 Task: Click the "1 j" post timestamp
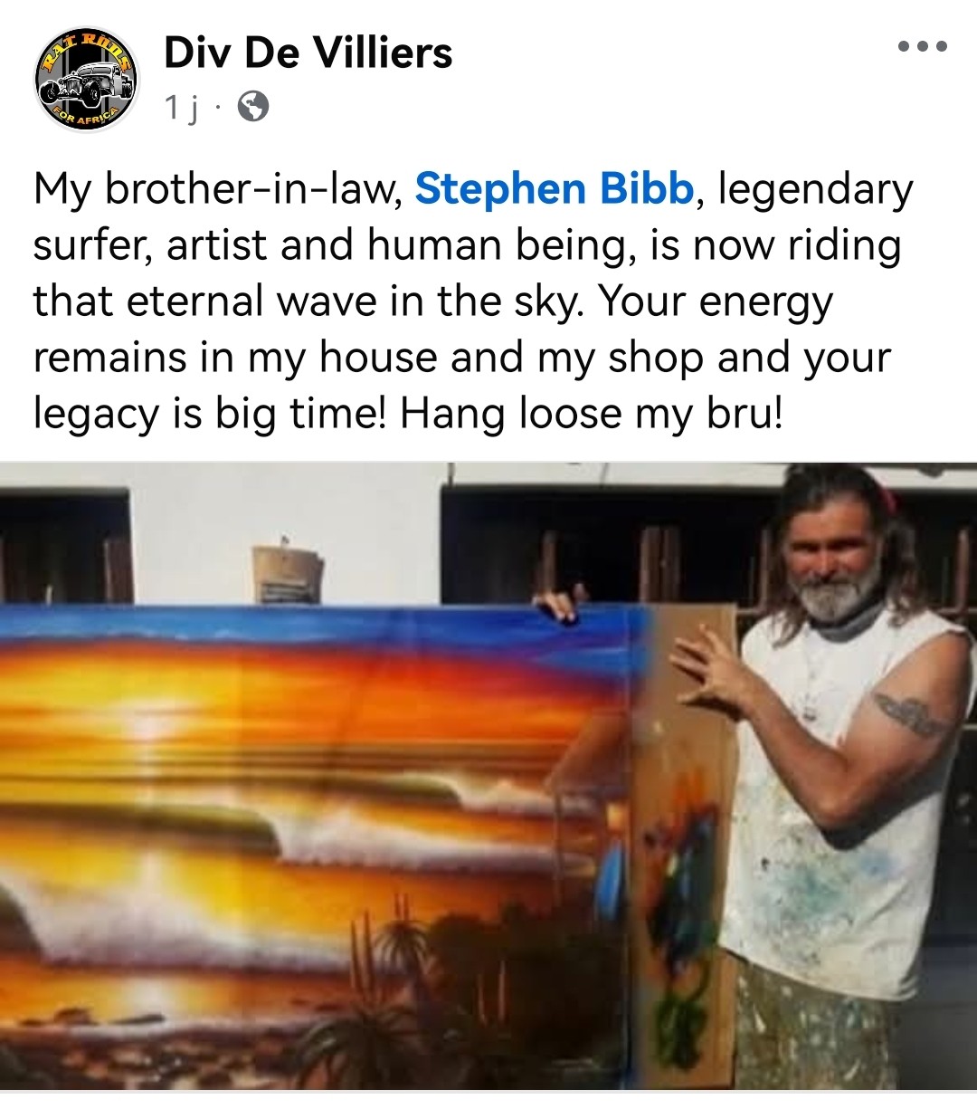[181, 109]
